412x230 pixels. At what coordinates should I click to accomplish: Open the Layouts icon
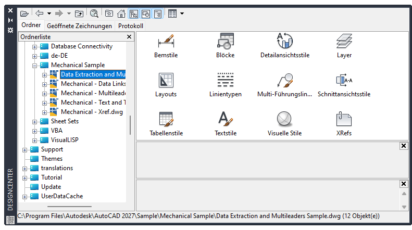coord(166,85)
